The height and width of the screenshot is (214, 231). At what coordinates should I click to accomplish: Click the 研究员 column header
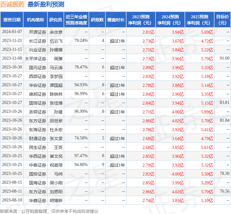pyautogui.click(x=56, y=20)
